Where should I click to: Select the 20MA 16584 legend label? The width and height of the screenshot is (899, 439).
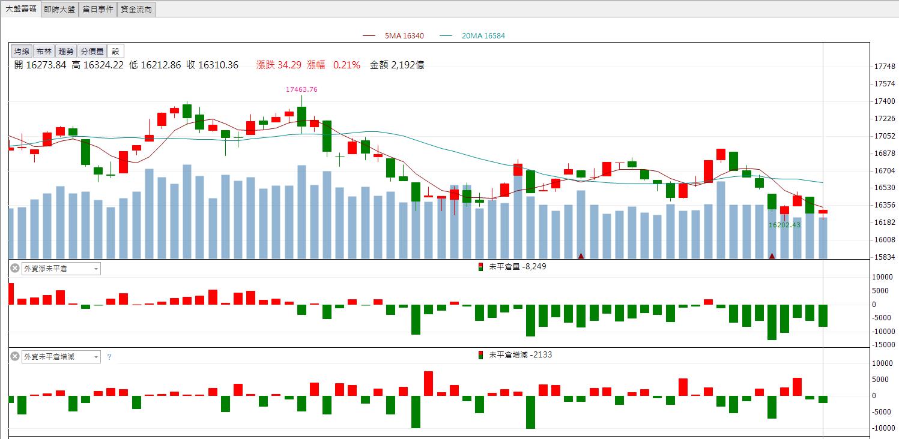point(483,36)
